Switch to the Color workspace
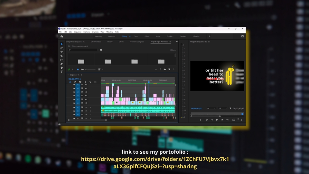Image resolution: width=309 pixels, height=174 pixels. click(x=136, y=36)
